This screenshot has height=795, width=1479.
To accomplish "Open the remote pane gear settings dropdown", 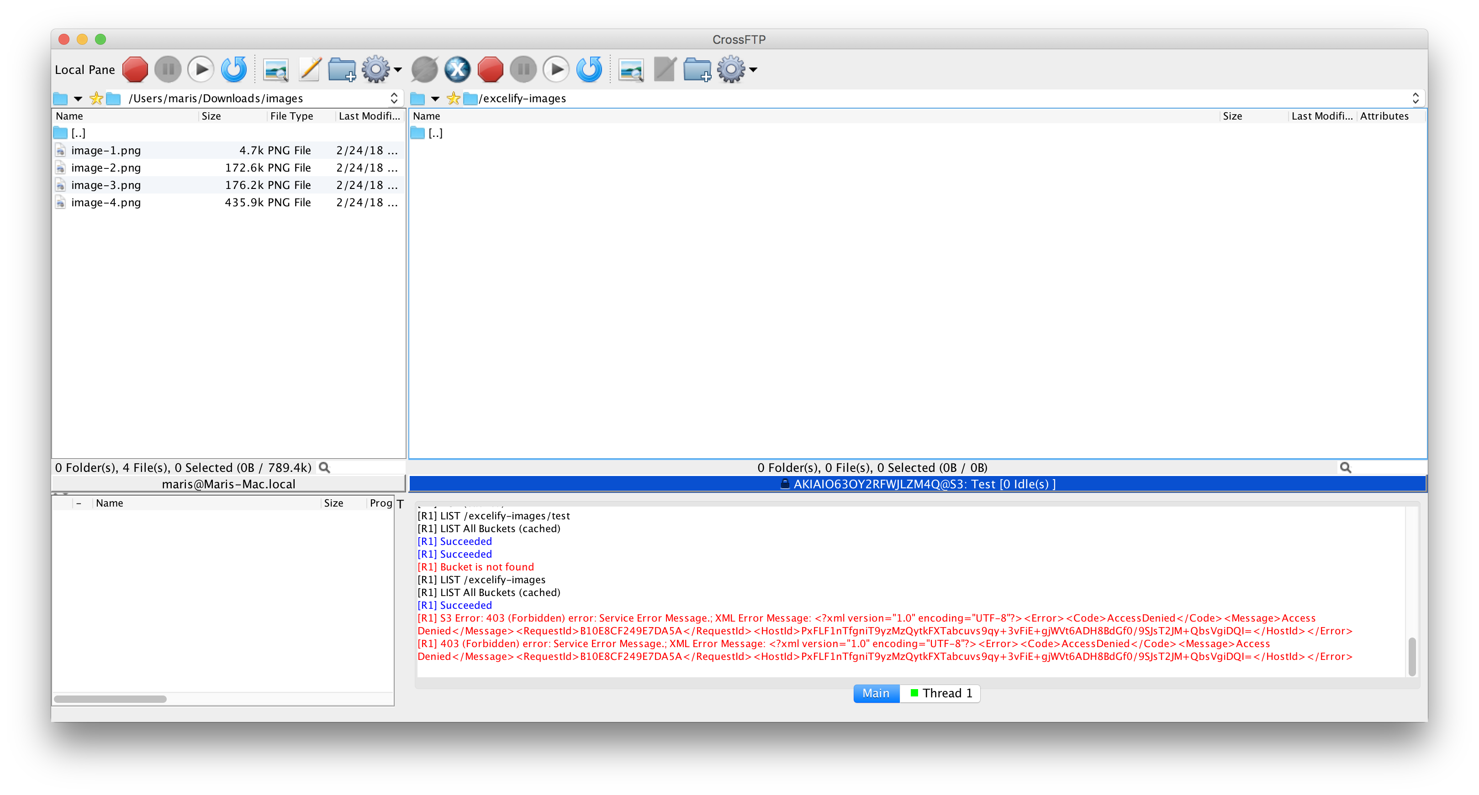I will coord(737,69).
